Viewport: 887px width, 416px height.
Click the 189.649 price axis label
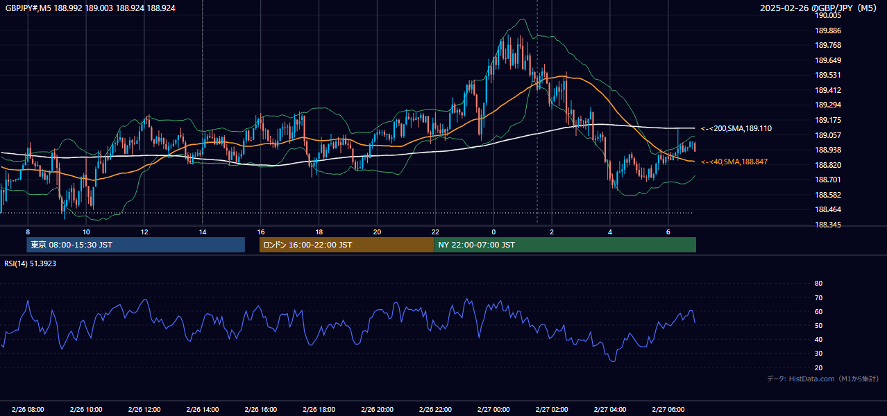point(828,60)
